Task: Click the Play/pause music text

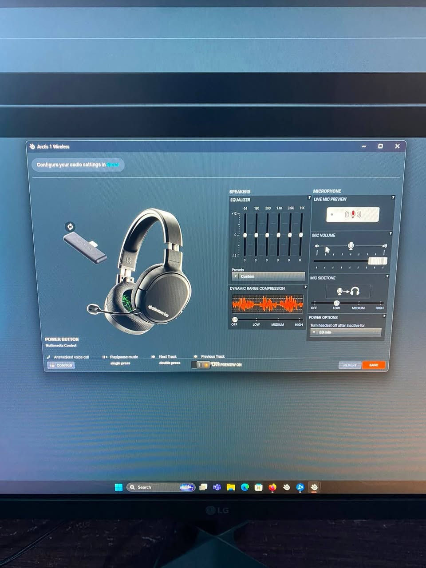Action: click(124, 357)
